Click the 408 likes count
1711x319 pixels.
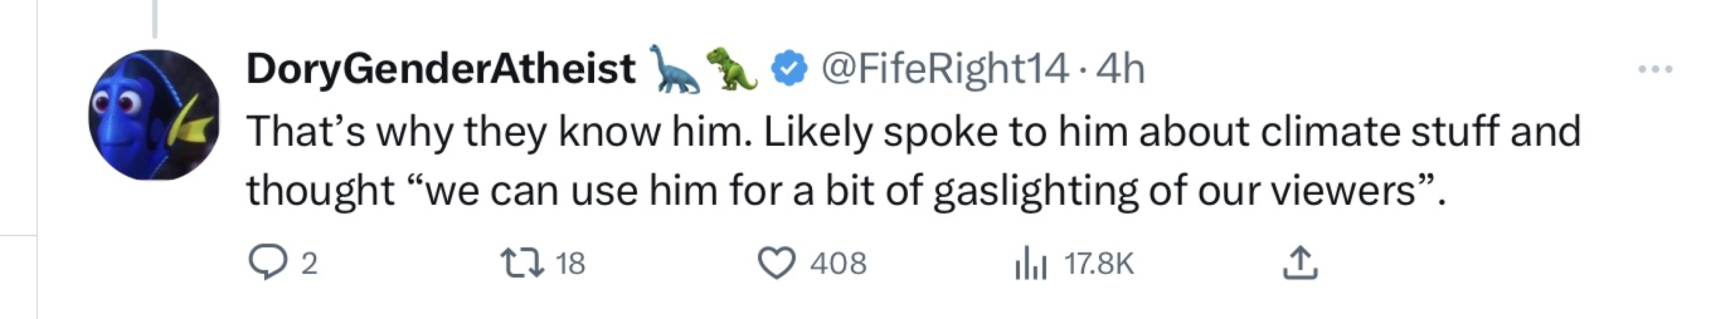pos(837,264)
